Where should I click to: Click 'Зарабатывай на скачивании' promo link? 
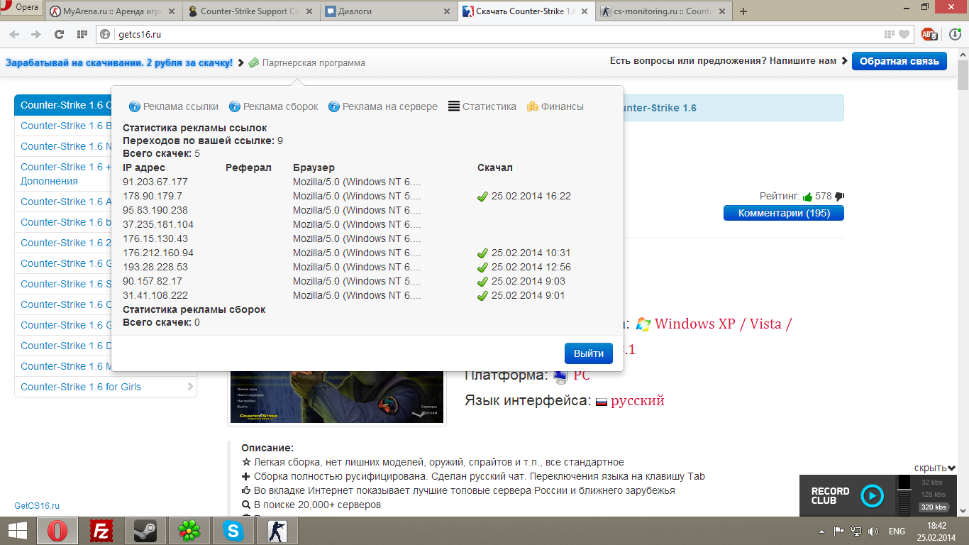(x=119, y=63)
